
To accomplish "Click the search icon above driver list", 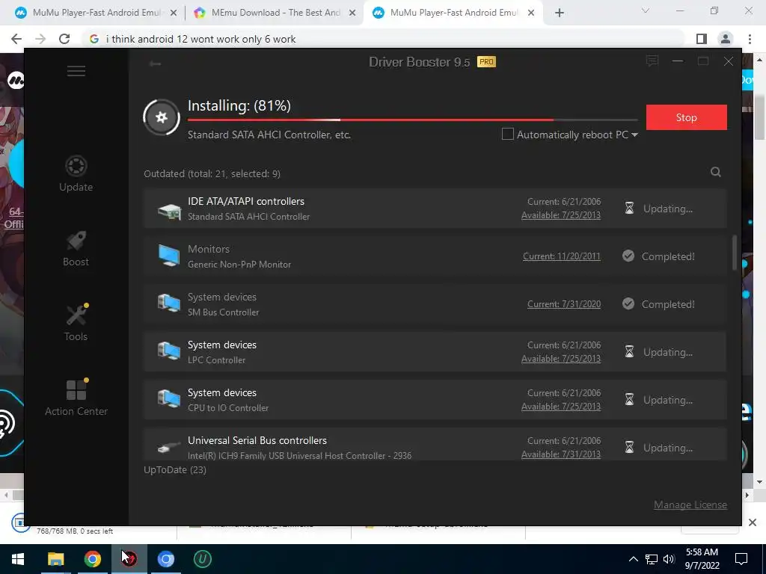I will point(716,172).
